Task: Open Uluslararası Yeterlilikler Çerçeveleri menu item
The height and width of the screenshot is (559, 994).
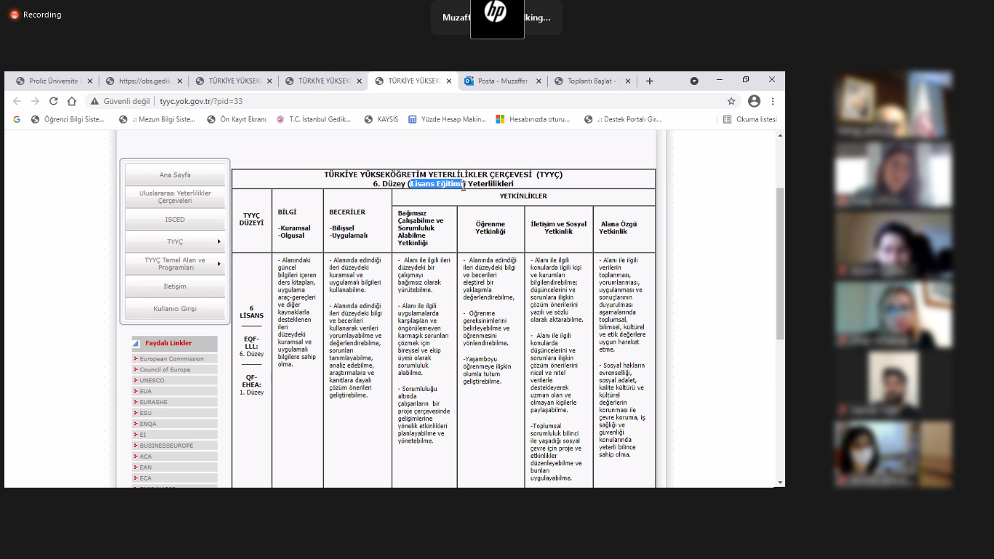Action: point(175,197)
